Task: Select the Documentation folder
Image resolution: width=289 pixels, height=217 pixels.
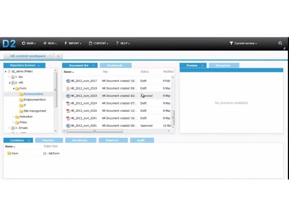Action: [x=34, y=94]
